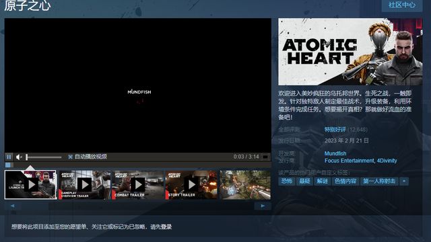This screenshot has width=431, height=242.
Task: Play the Story Trailer thumbnail
Action: [x=191, y=185]
